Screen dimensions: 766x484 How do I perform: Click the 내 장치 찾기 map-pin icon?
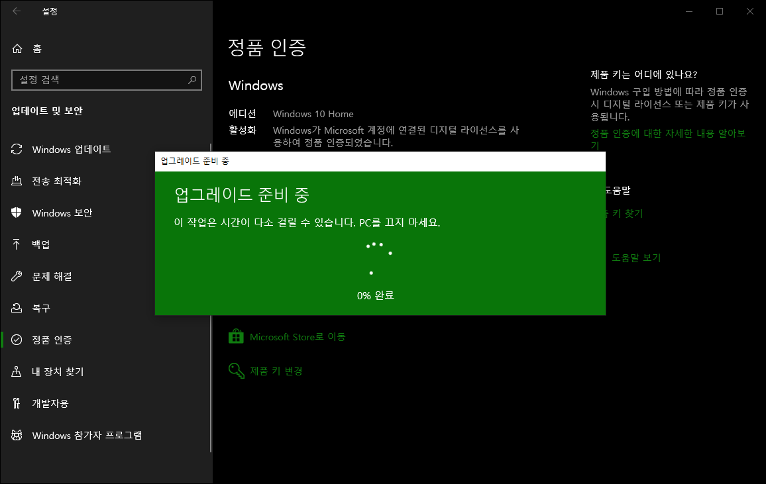pyautogui.click(x=17, y=371)
